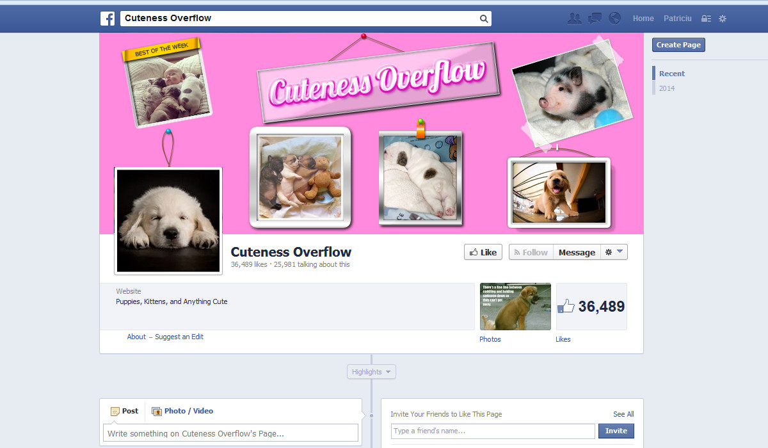Image resolution: width=768 pixels, height=448 pixels.
Task: Expand the Highlights dropdown
Action: [x=371, y=372]
